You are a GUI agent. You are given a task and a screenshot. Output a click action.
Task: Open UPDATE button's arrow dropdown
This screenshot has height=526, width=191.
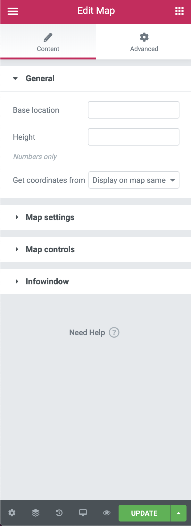178,513
